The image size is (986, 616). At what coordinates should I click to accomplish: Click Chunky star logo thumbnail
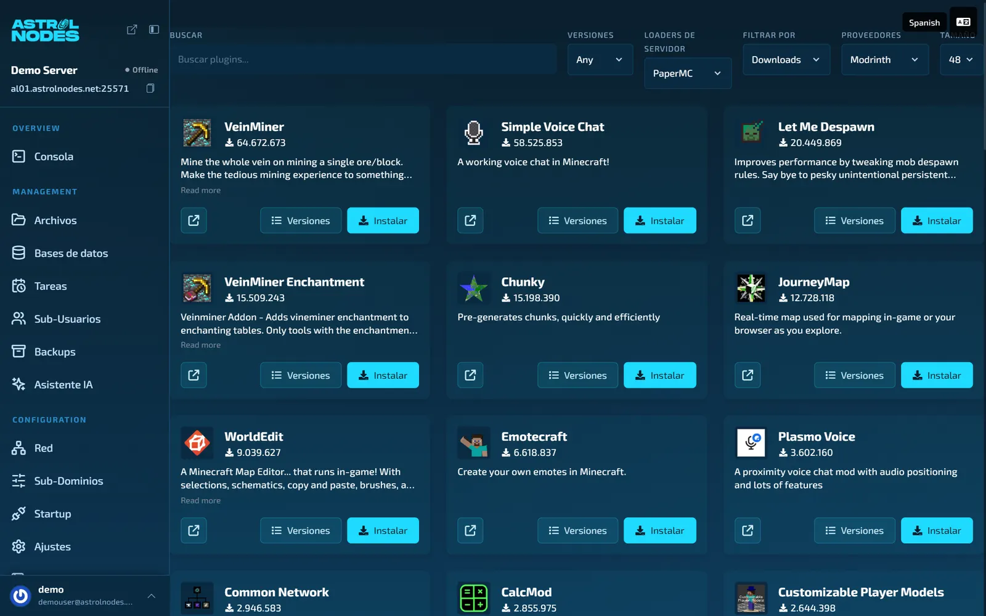pos(474,288)
